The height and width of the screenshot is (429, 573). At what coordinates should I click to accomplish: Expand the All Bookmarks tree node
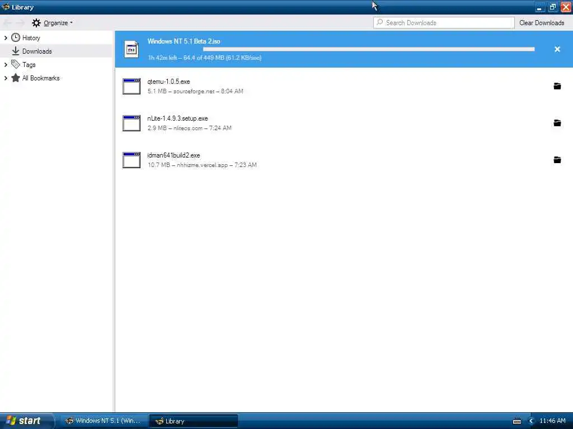[x=6, y=78]
